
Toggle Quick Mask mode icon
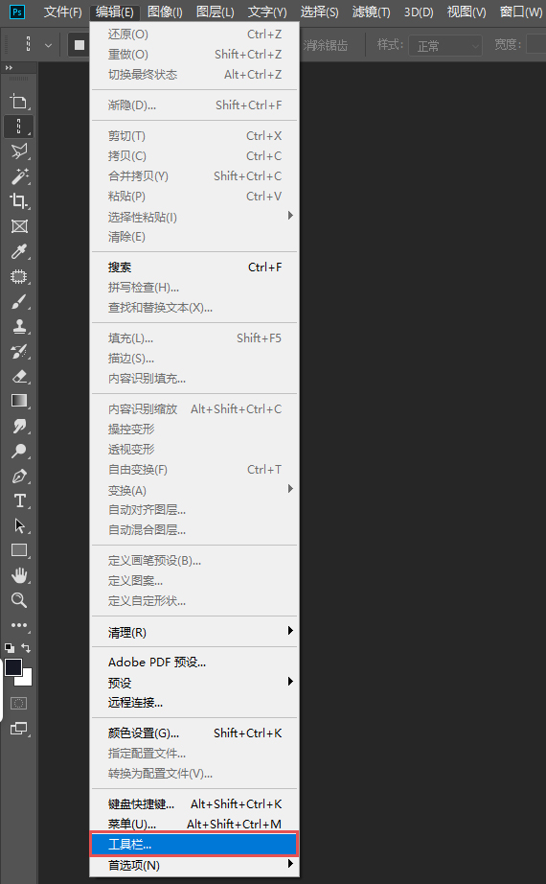tap(18, 703)
